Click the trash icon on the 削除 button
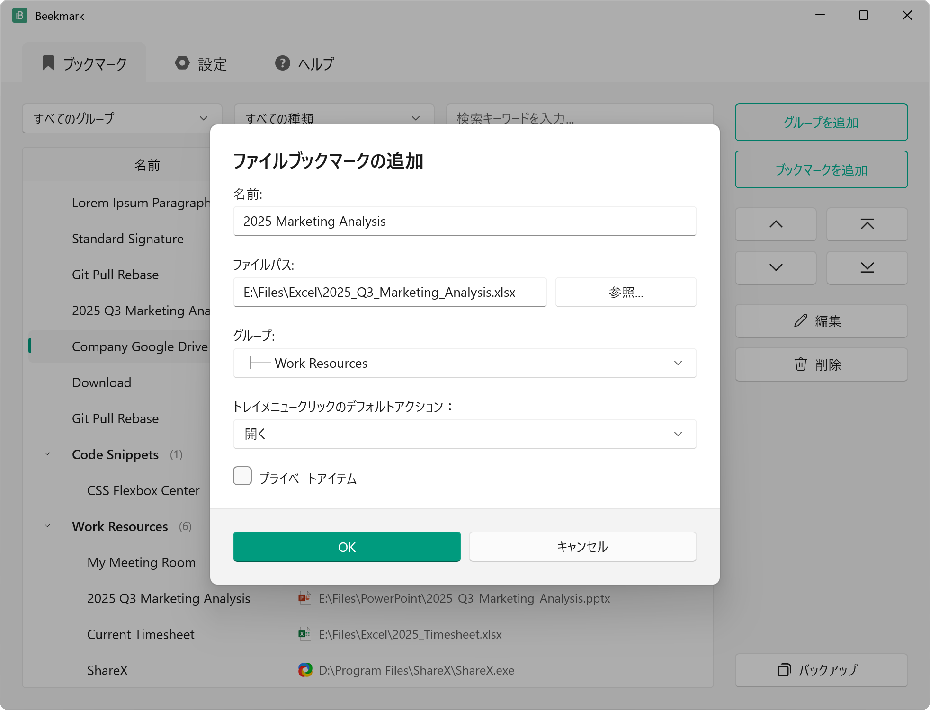This screenshot has height=710, width=930. click(800, 364)
